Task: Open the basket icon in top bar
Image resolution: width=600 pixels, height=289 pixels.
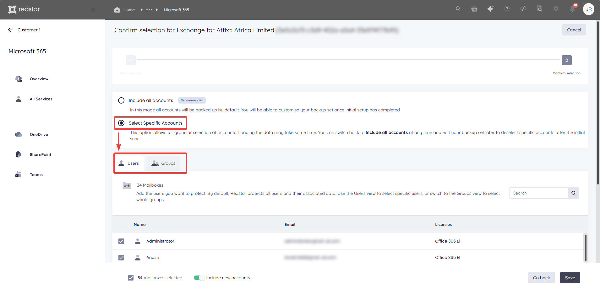Action: 474,9
